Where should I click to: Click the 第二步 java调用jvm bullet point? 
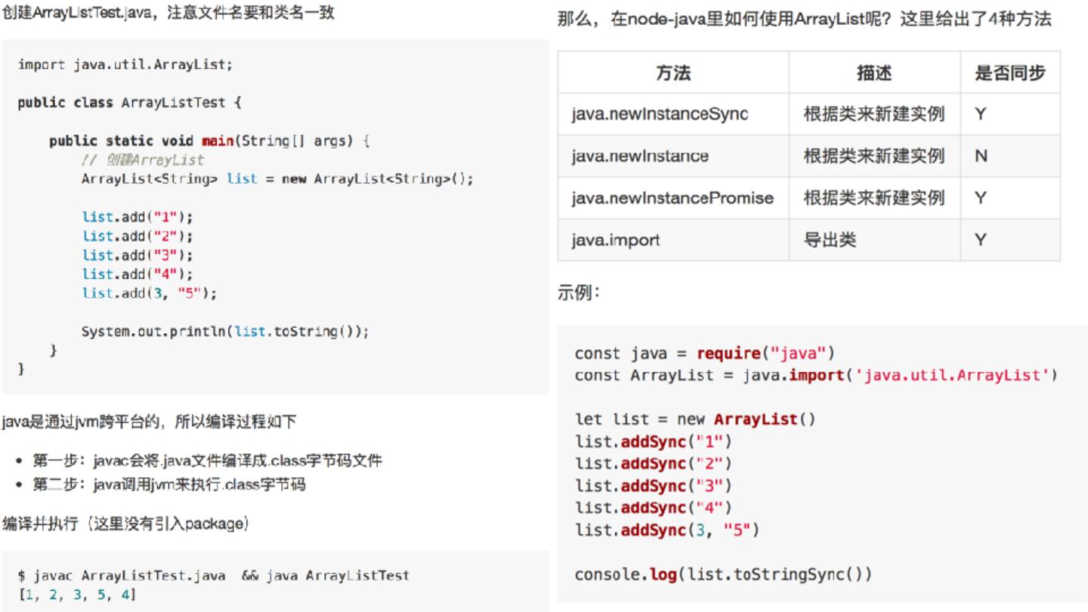point(168,484)
